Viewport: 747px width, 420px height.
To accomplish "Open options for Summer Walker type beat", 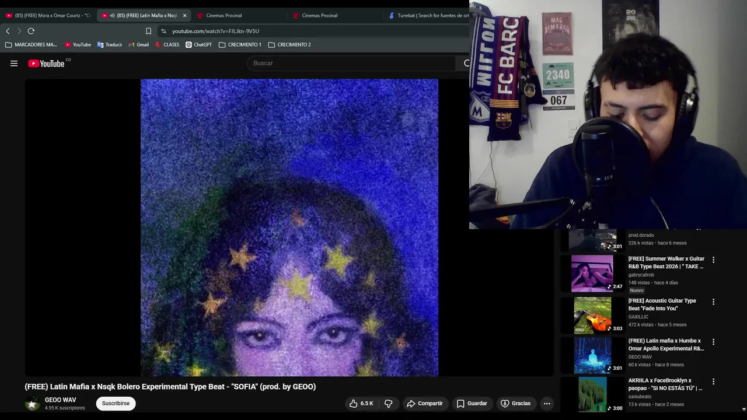I will [x=713, y=260].
